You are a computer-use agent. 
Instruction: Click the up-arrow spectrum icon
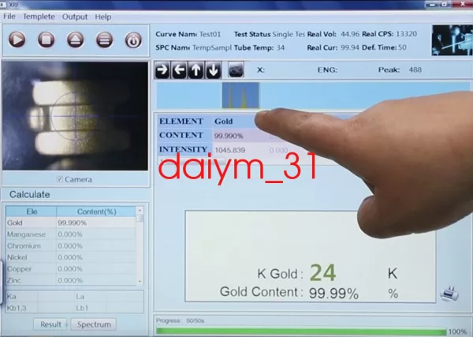(196, 70)
